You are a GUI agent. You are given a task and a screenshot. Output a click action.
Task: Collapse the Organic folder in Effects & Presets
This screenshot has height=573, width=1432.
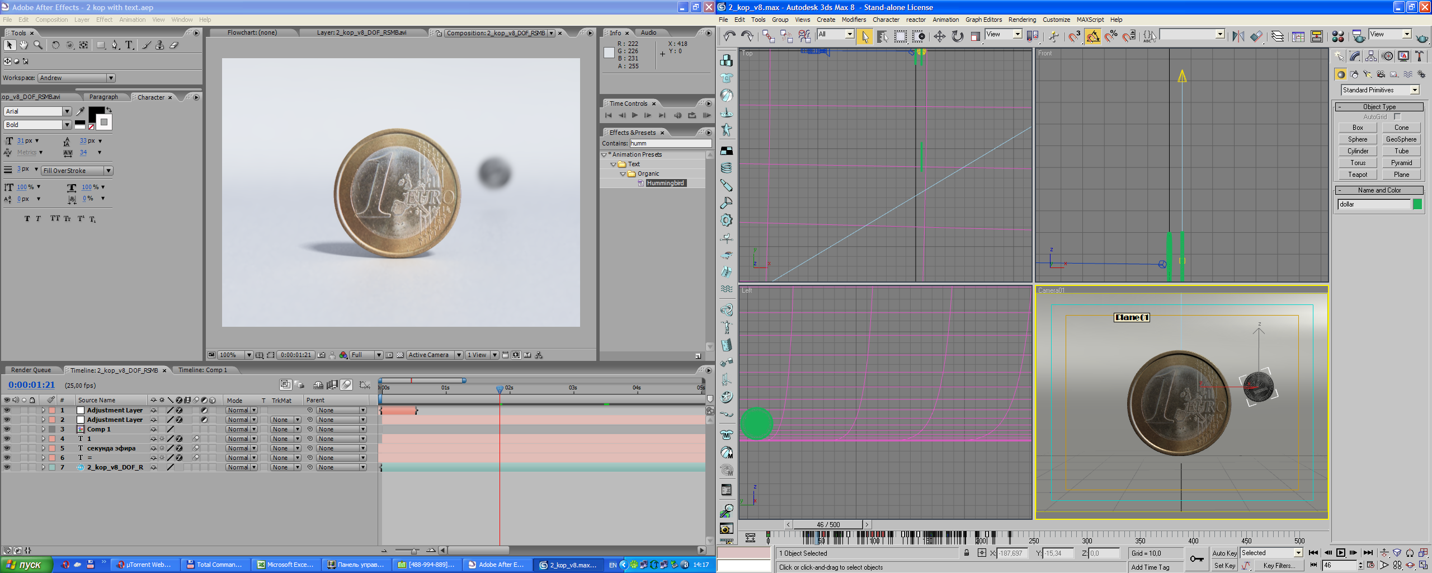[x=623, y=174]
